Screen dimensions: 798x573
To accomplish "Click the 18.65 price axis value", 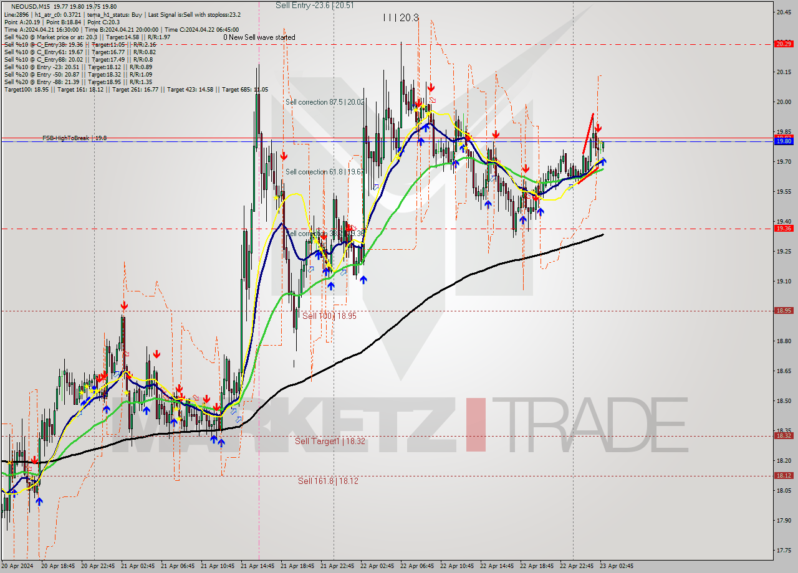I will tap(783, 371).
